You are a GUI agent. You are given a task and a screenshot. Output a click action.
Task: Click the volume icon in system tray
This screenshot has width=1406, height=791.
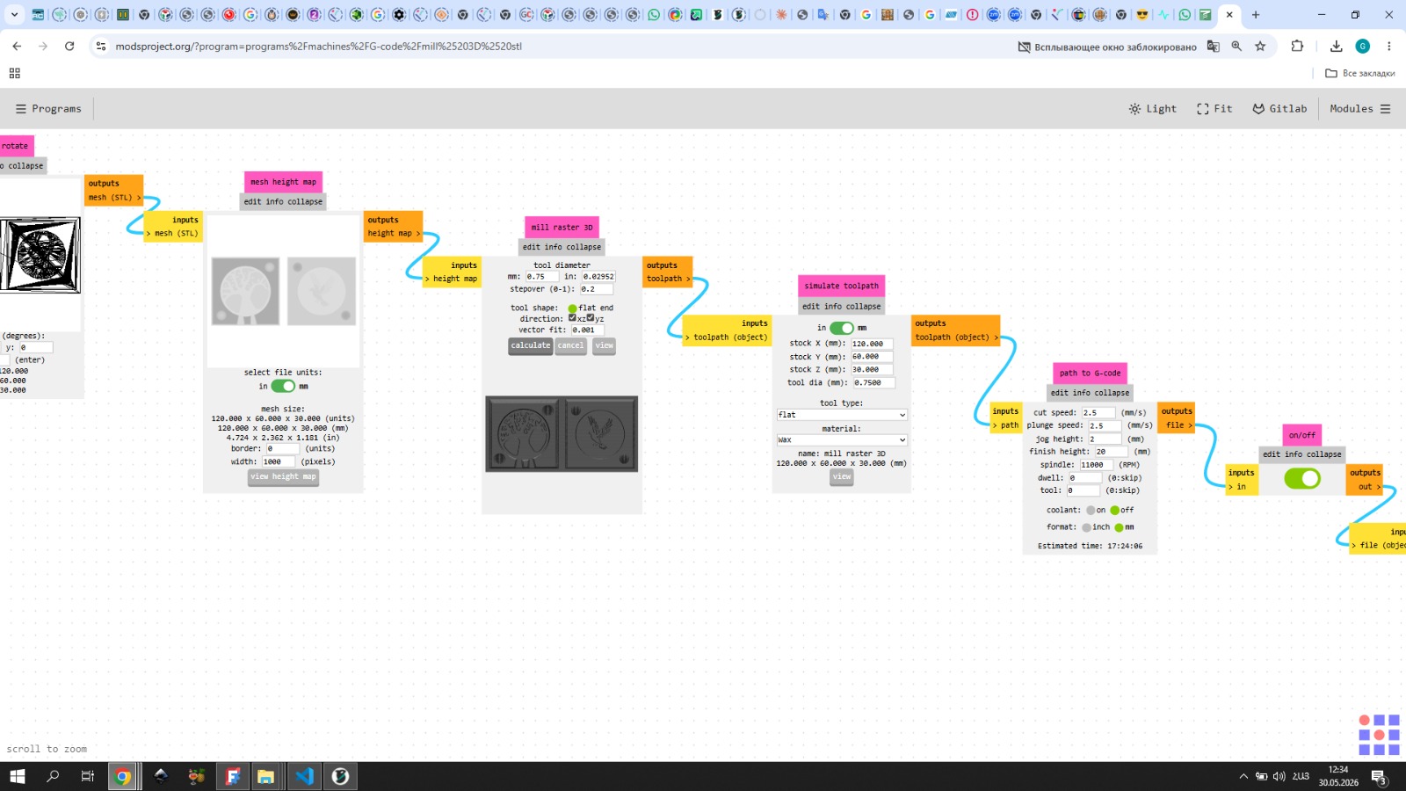click(x=1279, y=776)
